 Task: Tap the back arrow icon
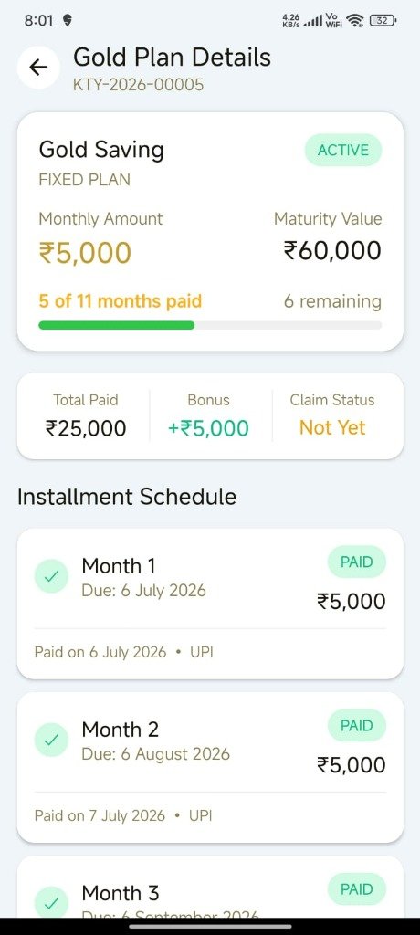38,68
